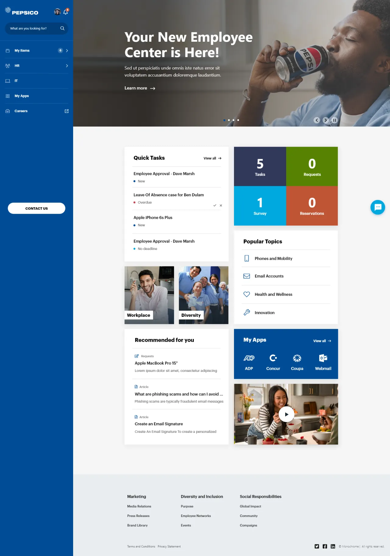This screenshot has height=556, width=390.
Task: Open the LinkedIn footer icon
Action: (x=333, y=546)
